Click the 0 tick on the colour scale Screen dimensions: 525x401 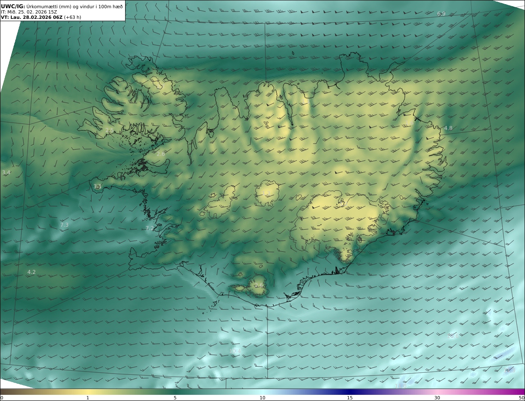coord(2,398)
